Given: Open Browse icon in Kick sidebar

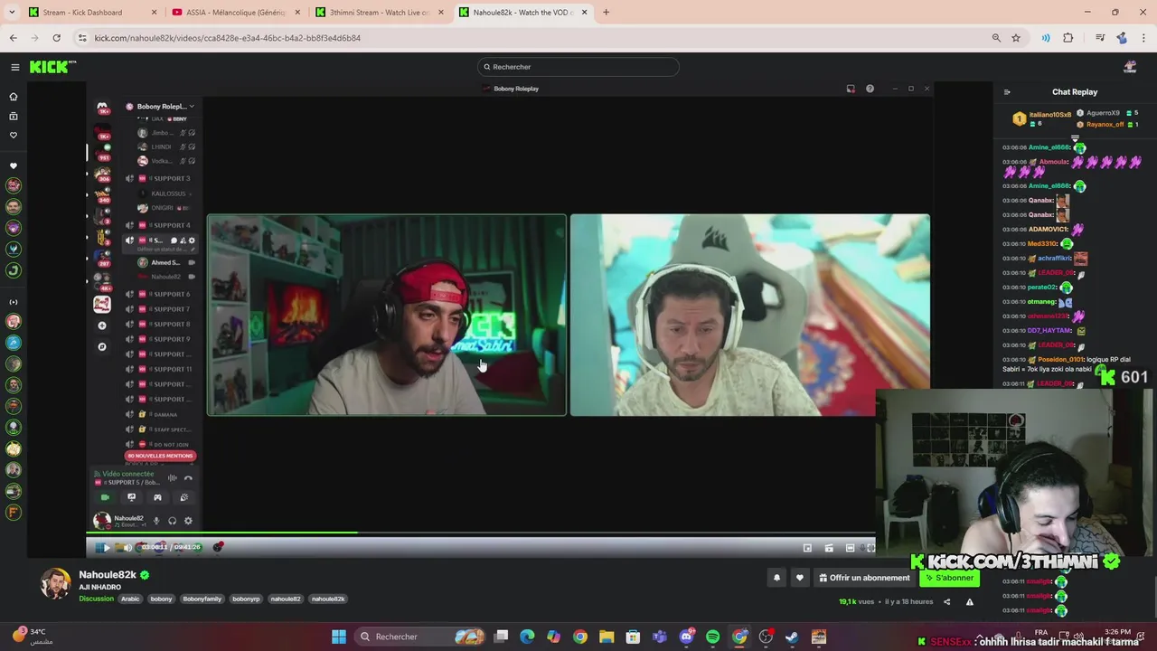Looking at the screenshot, I should (14, 116).
